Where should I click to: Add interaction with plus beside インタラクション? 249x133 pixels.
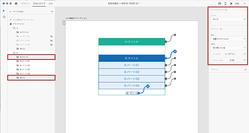245,10
